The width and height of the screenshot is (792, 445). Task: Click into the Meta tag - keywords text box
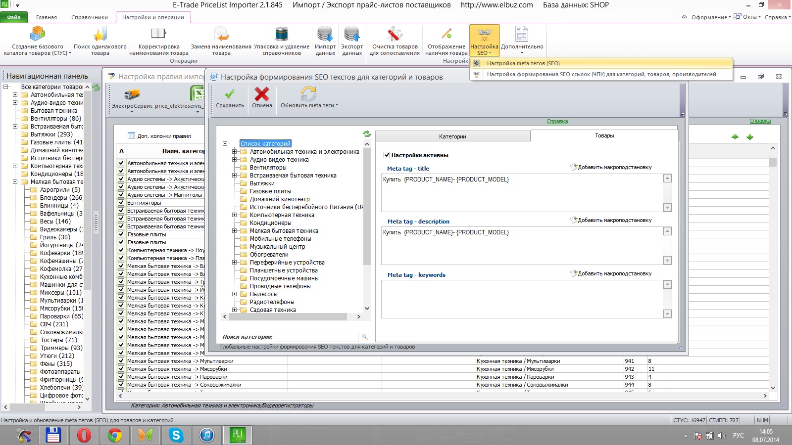point(522,299)
